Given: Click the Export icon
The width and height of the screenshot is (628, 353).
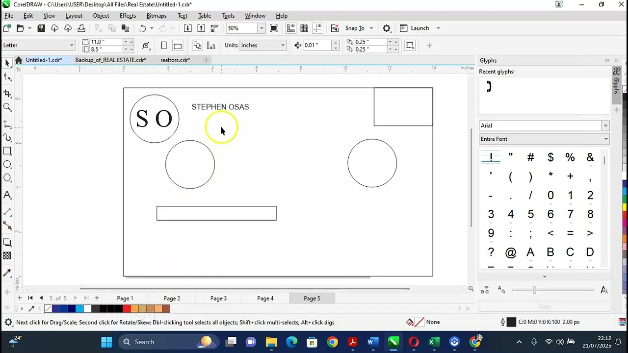Looking at the screenshot, I should 201,28.
